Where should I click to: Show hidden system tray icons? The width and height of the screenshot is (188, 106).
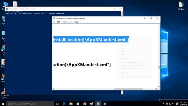coord(163,104)
